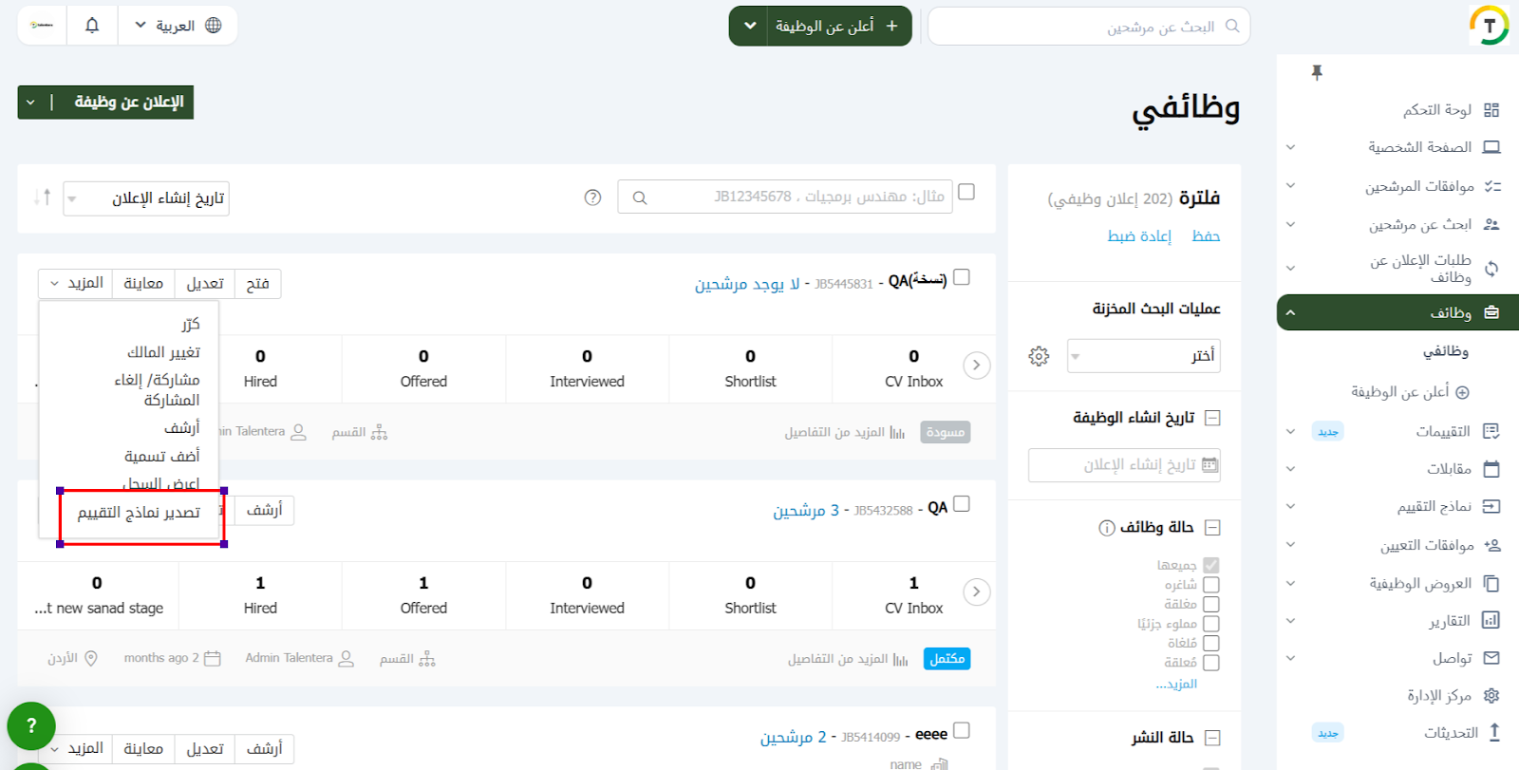Open saved searches settings gear

(1039, 356)
